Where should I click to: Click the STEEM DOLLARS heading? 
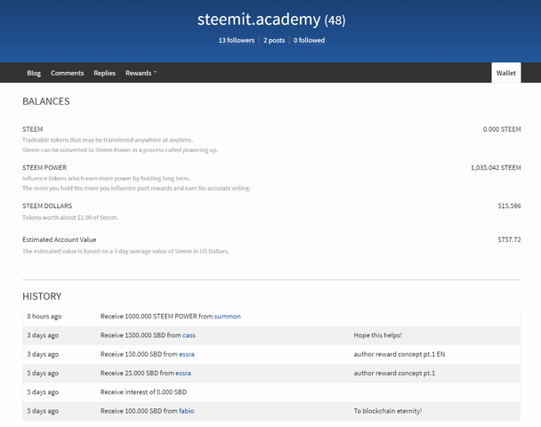(47, 205)
